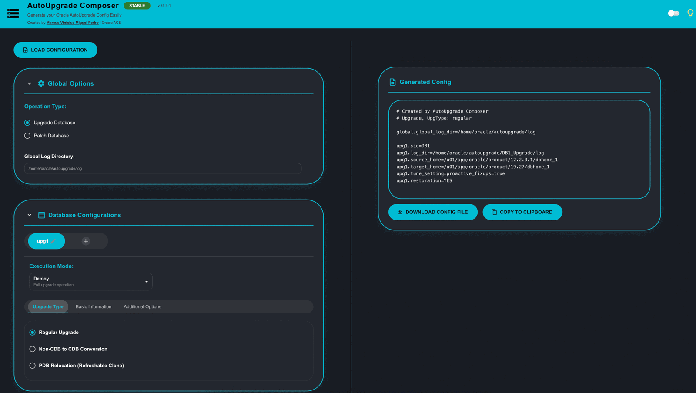Switch to the Additional Options tab
696x393 pixels.
coord(142,307)
